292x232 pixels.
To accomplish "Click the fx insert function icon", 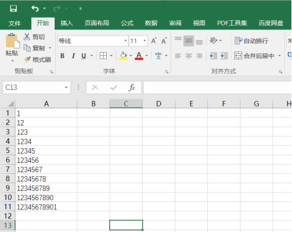I will (x=132, y=88).
